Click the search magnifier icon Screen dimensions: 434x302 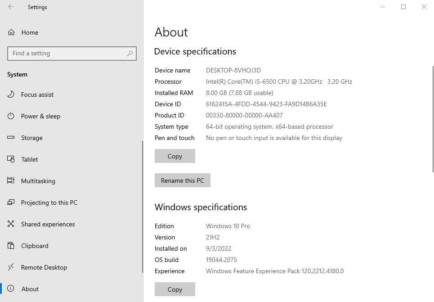tap(130, 54)
